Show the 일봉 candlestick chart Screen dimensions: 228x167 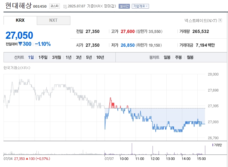click(x=167, y=57)
